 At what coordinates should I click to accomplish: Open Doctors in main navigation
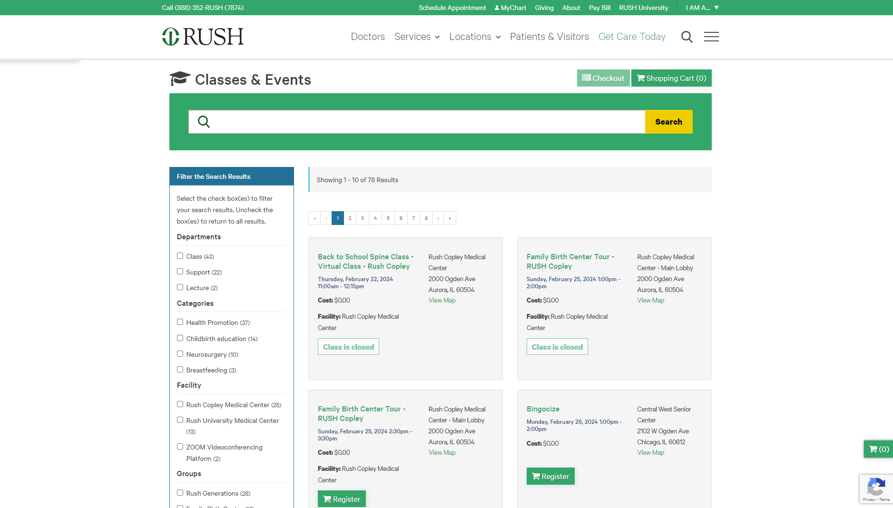[x=368, y=37]
